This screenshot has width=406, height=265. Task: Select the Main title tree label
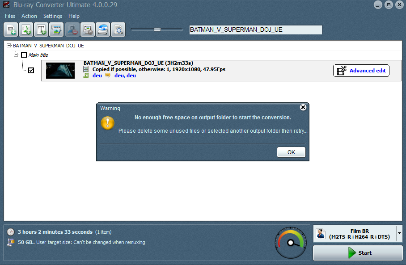tap(38, 55)
